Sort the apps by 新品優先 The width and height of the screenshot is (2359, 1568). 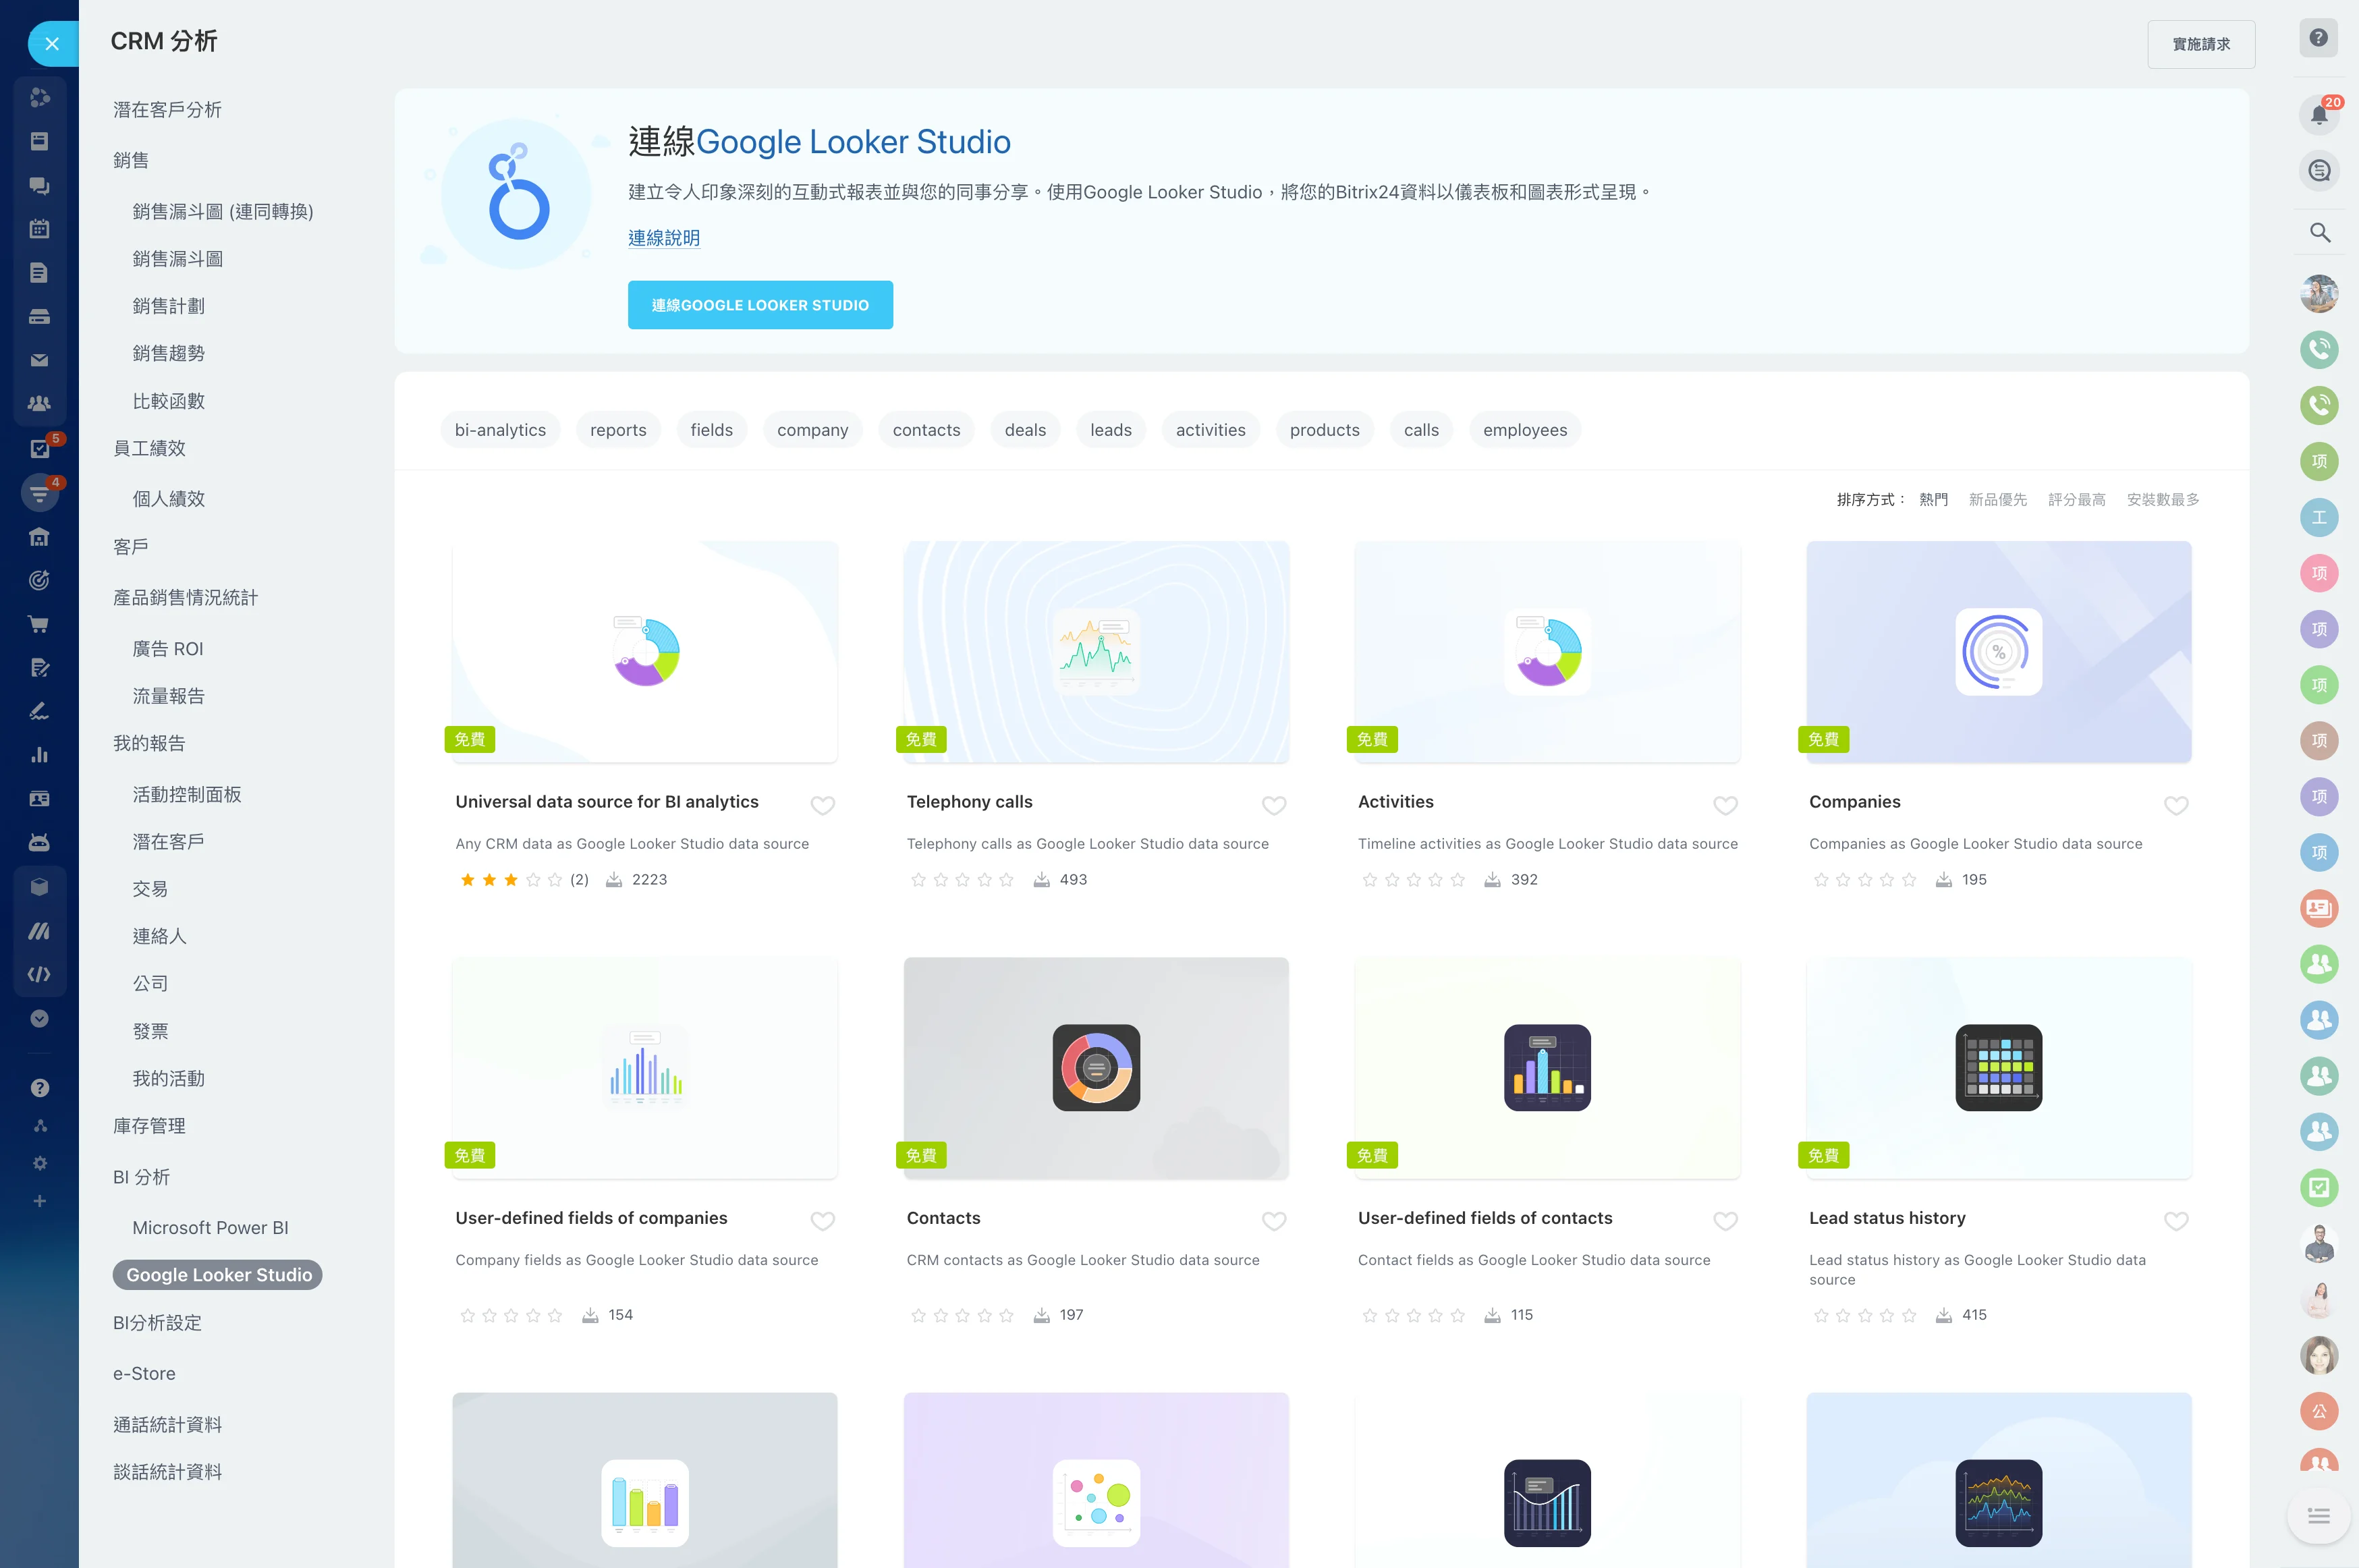pyautogui.click(x=1997, y=499)
